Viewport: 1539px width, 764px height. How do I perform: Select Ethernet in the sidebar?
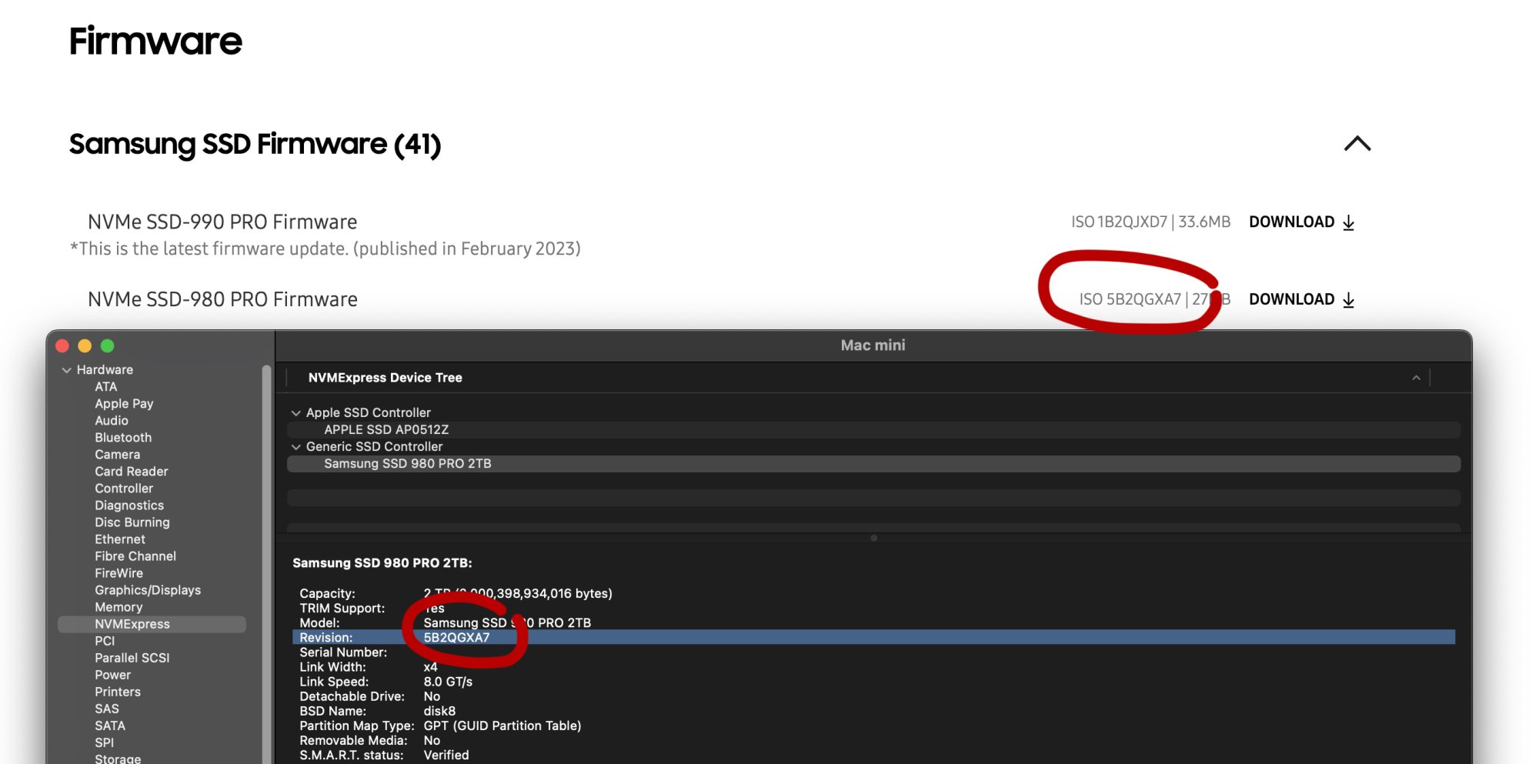120,539
